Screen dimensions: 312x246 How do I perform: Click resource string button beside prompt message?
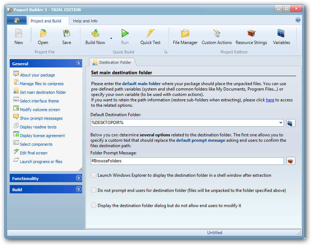click(x=291, y=161)
